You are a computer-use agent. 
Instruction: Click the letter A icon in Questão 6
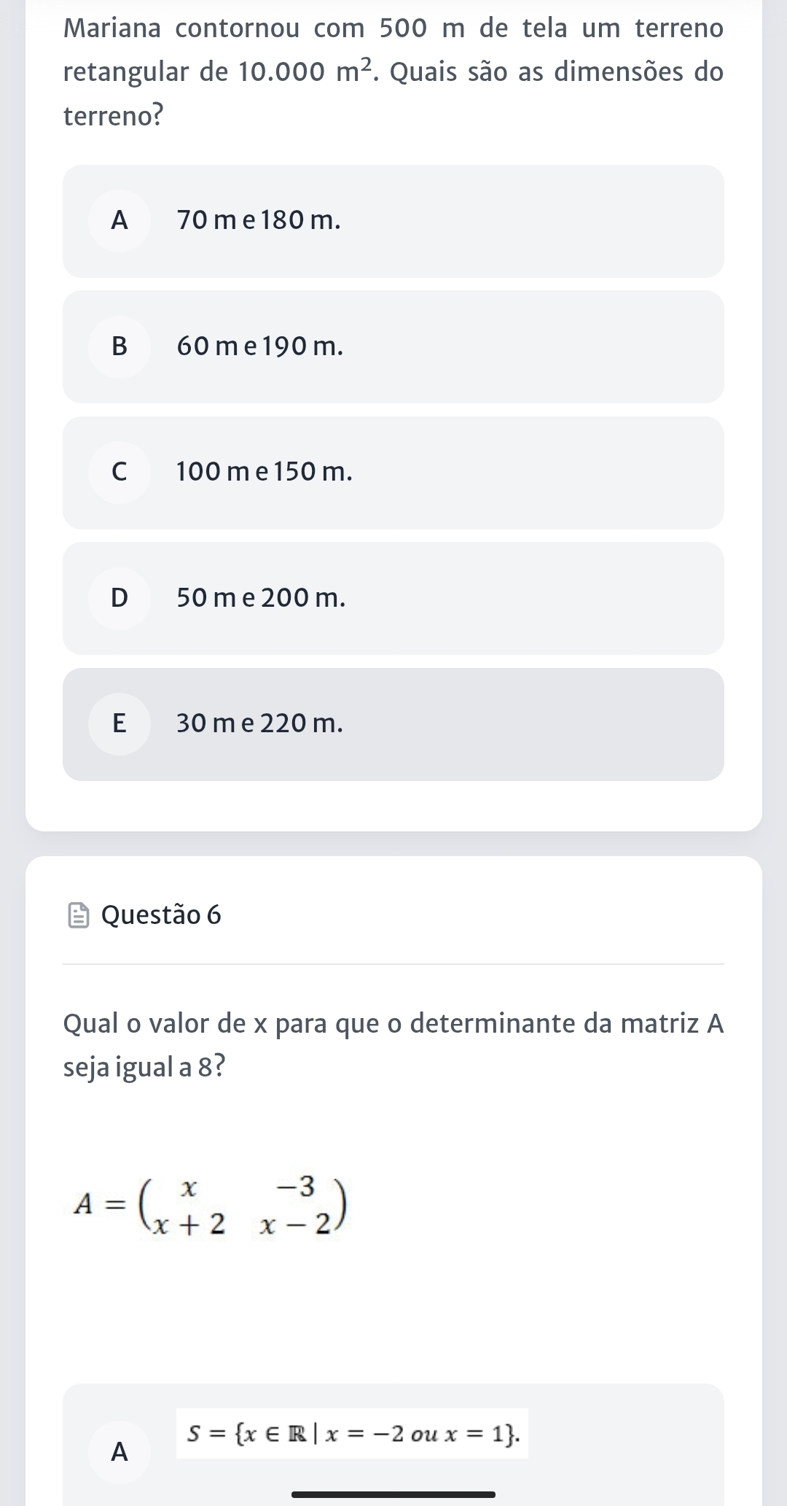(120, 1452)
